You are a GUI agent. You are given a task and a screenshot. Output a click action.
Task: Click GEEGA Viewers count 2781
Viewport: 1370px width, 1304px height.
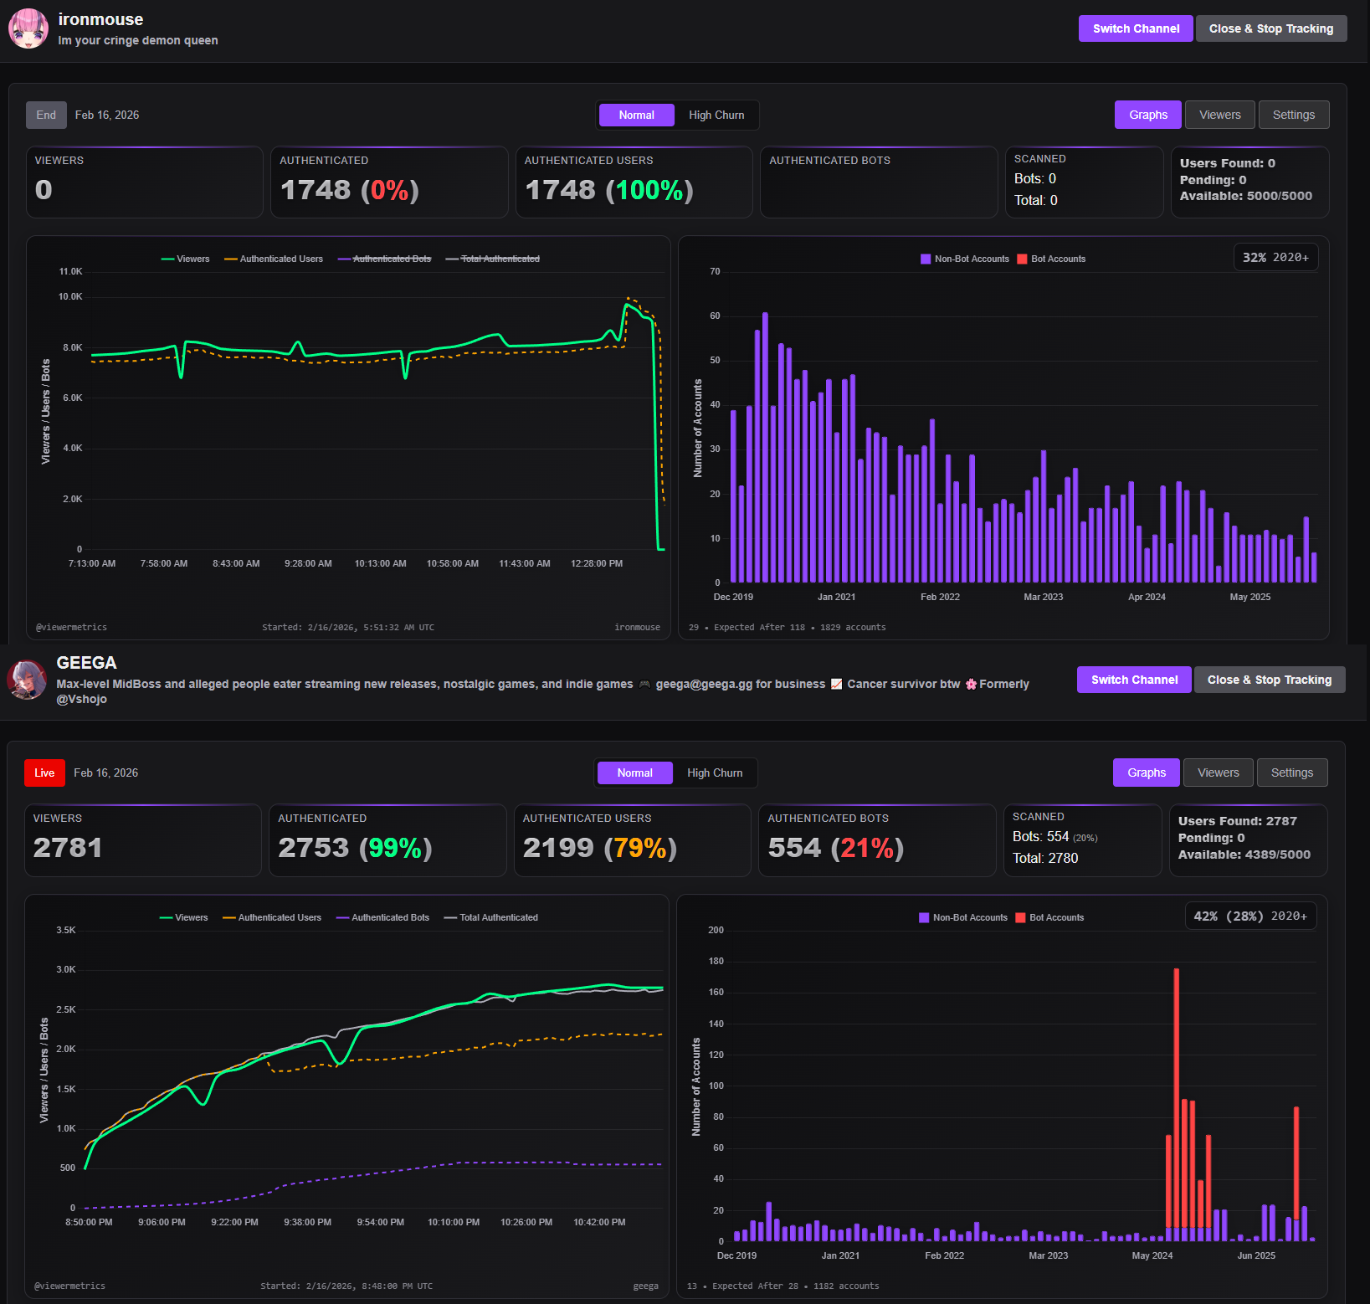coord(68,848)
